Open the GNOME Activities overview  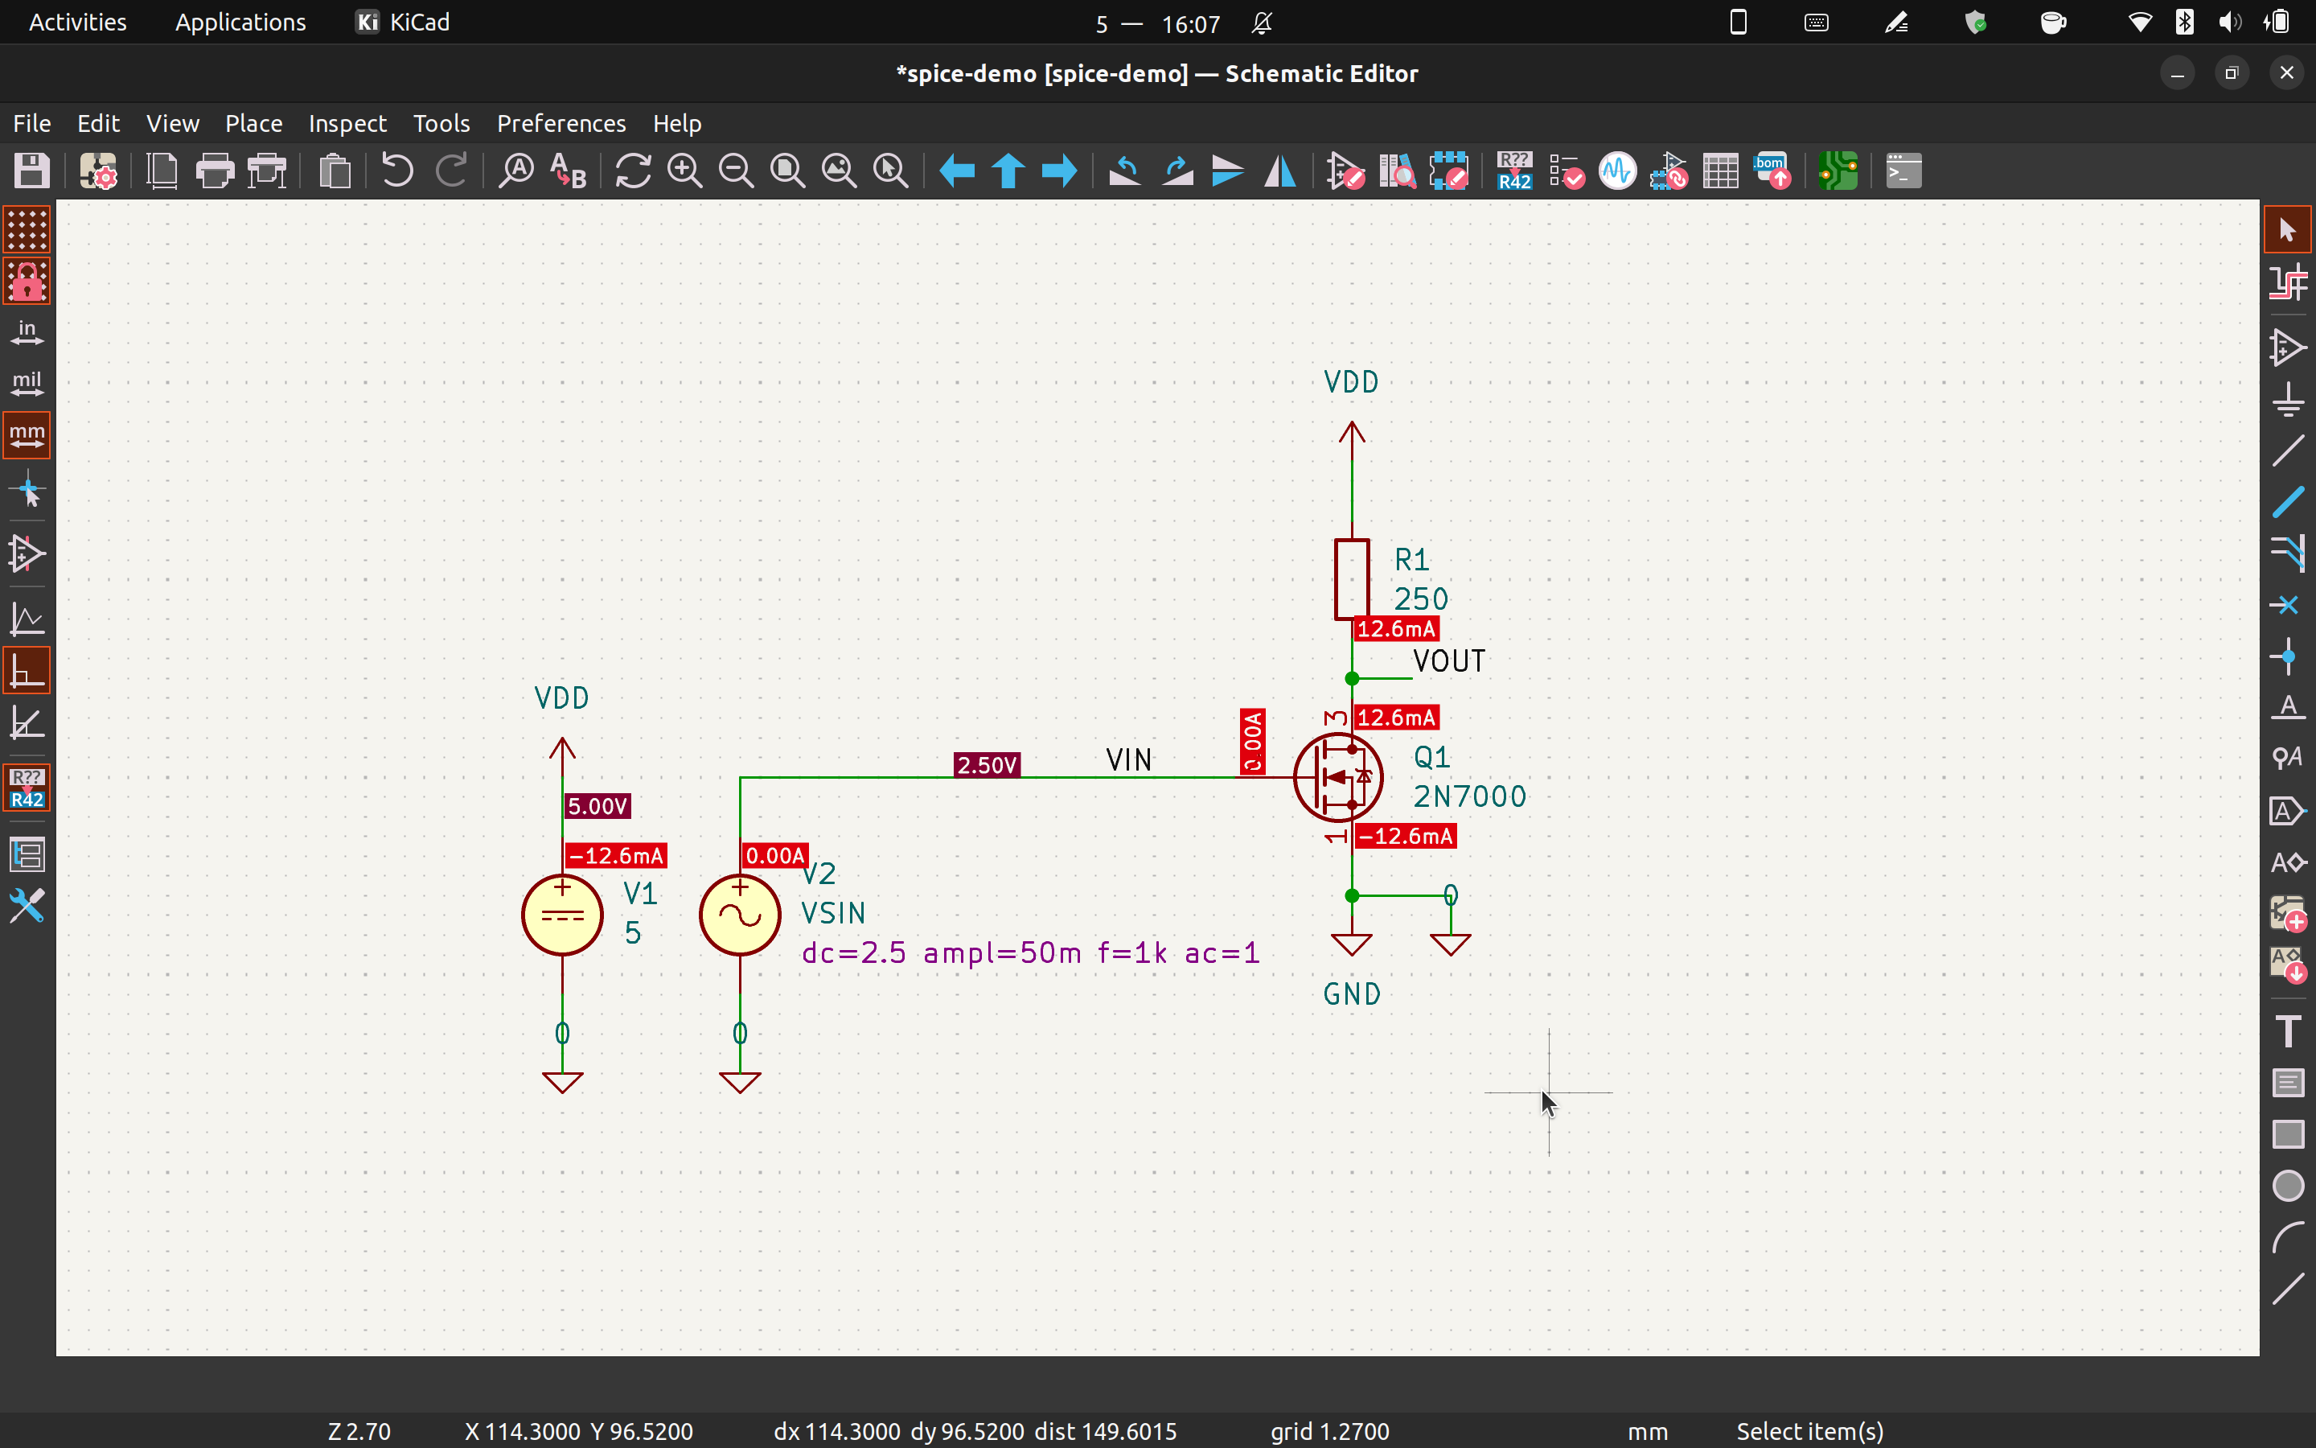[77, 22]
